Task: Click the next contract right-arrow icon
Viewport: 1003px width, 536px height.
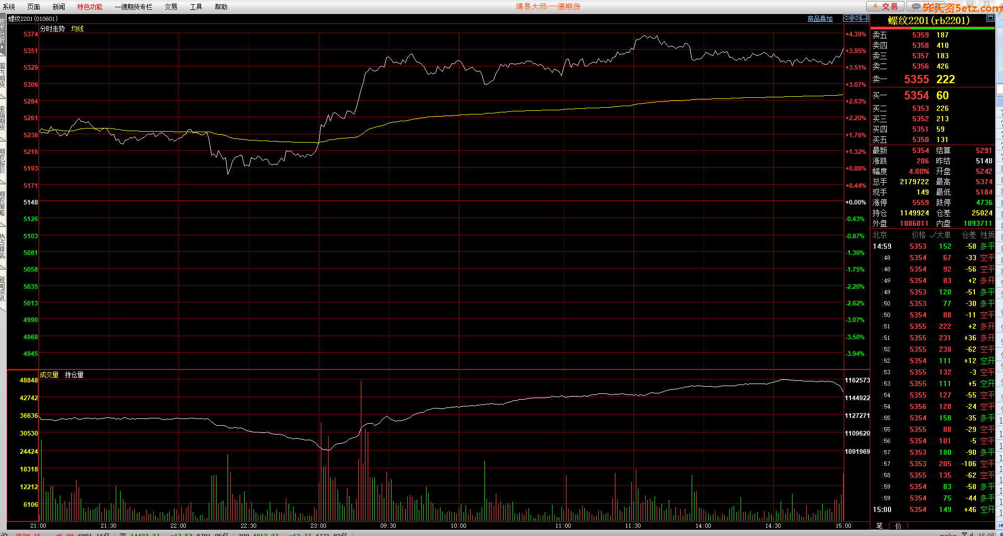Action: click(x=856, y=18)
